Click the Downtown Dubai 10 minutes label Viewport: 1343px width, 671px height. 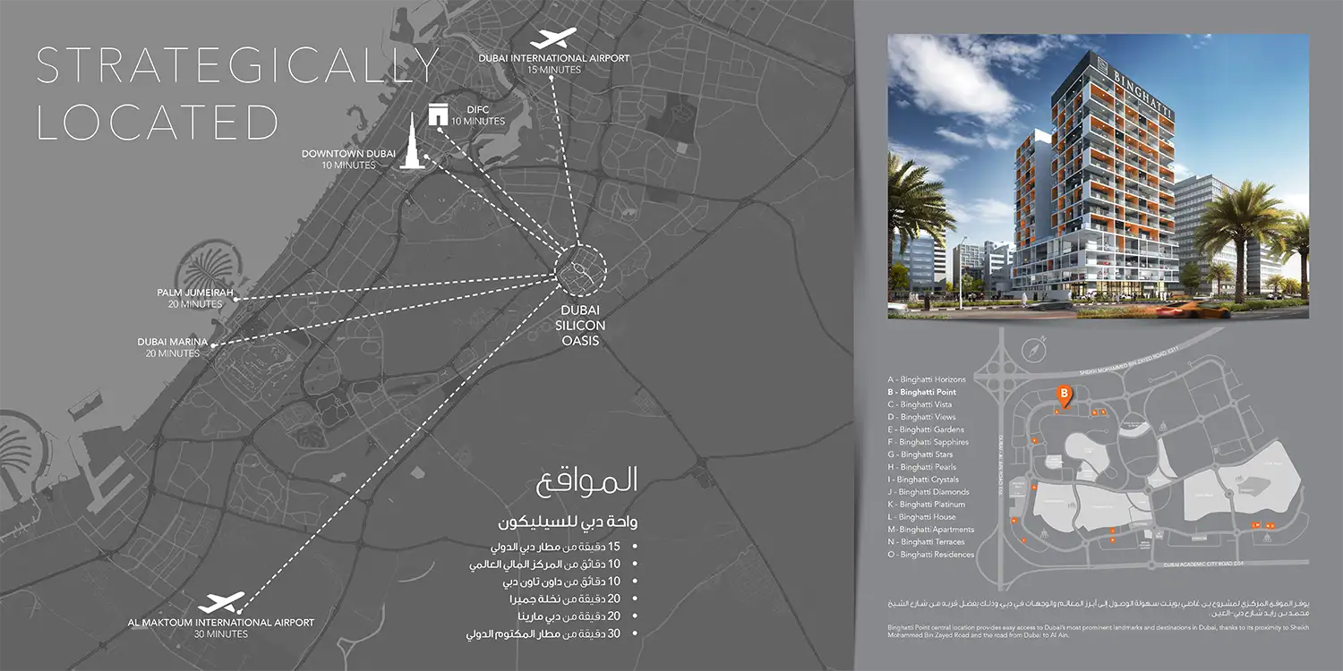point(348,159)
